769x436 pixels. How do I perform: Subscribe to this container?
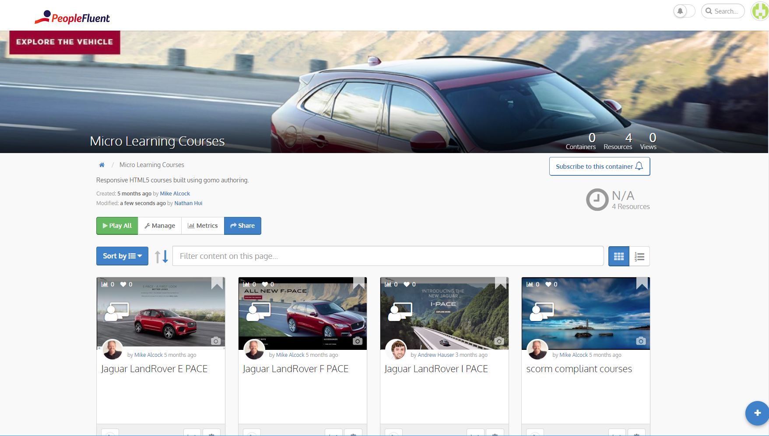[x=600, y=167]
